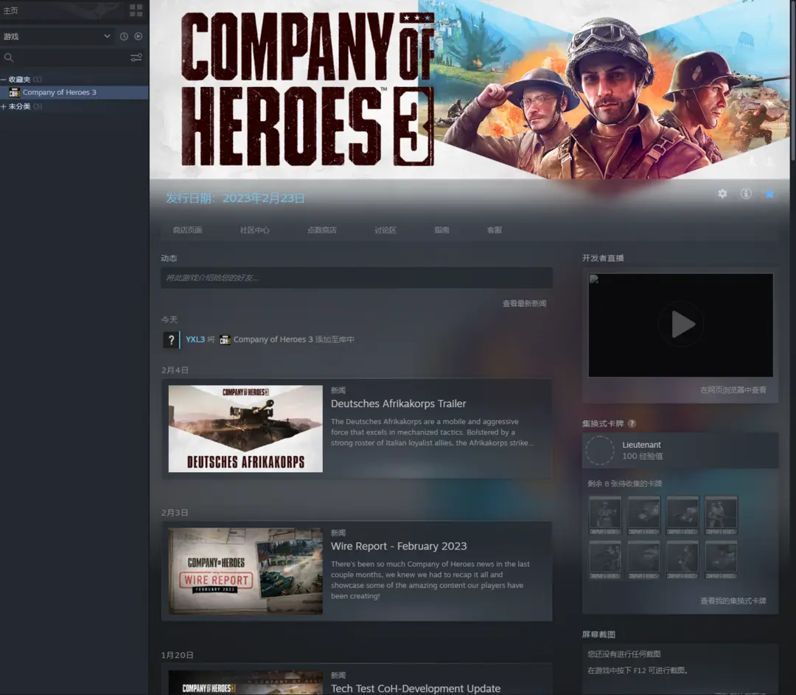
Task: Click fourth trading card in top row
Action: coord(721,515)
